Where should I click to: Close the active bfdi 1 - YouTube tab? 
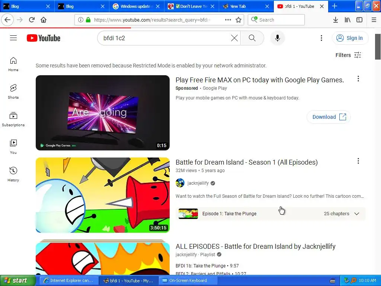click(322, 6)
